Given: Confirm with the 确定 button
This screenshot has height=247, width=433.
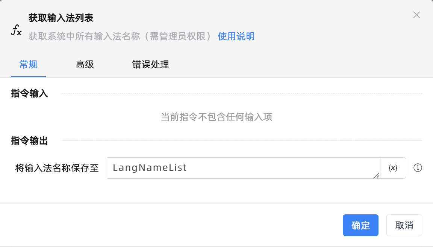Looking at the screenshot, I should tap(360, 225).
